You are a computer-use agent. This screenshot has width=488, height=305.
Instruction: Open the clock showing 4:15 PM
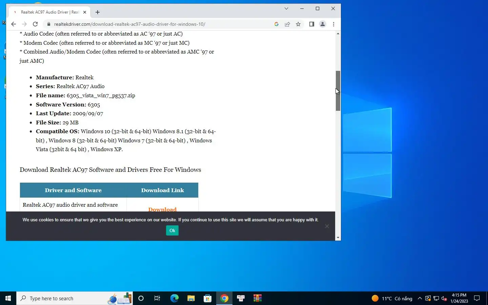[x=459, y=298]
